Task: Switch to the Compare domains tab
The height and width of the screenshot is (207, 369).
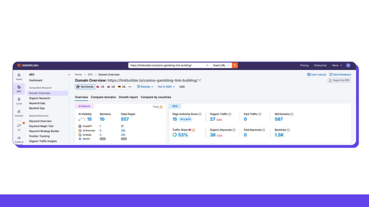Action: click(103, 97)
